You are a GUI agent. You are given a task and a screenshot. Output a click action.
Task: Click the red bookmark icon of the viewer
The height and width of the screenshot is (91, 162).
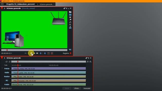(x=2, y=8)
